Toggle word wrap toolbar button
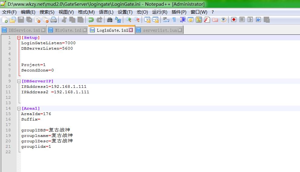 (166, 20)
